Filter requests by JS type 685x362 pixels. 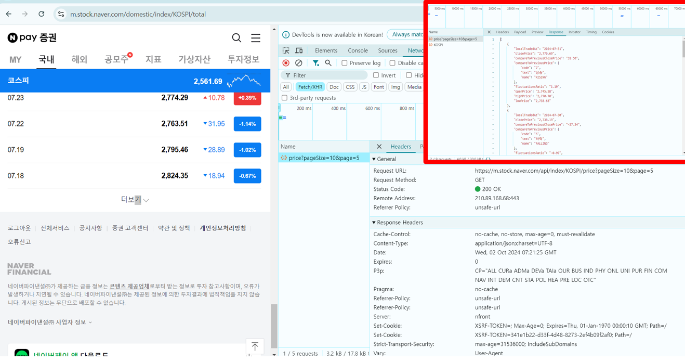(364, 87)
